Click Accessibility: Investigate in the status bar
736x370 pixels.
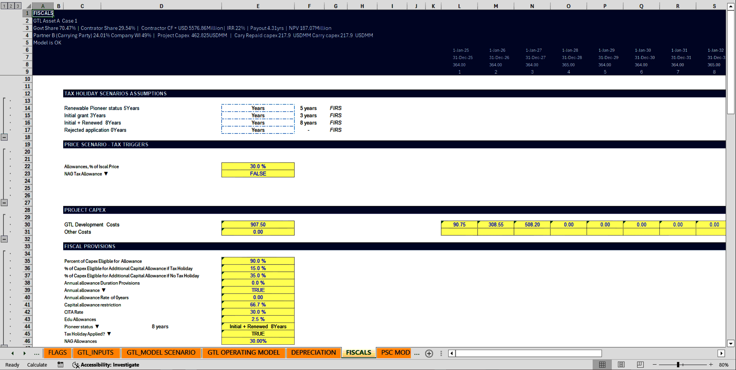click(x=110, y=365)
